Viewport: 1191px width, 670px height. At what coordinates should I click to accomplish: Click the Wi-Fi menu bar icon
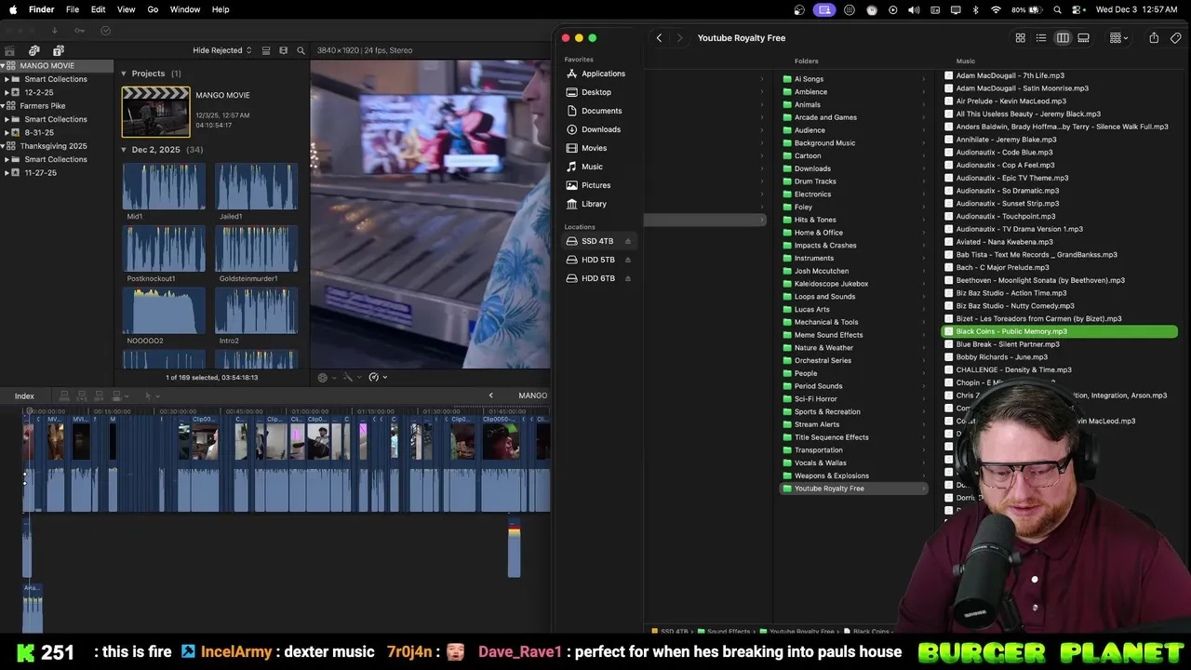996,9
